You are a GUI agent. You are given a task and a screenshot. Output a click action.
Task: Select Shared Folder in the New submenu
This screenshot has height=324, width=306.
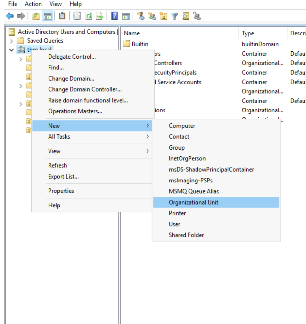click(x=216, y=235)
